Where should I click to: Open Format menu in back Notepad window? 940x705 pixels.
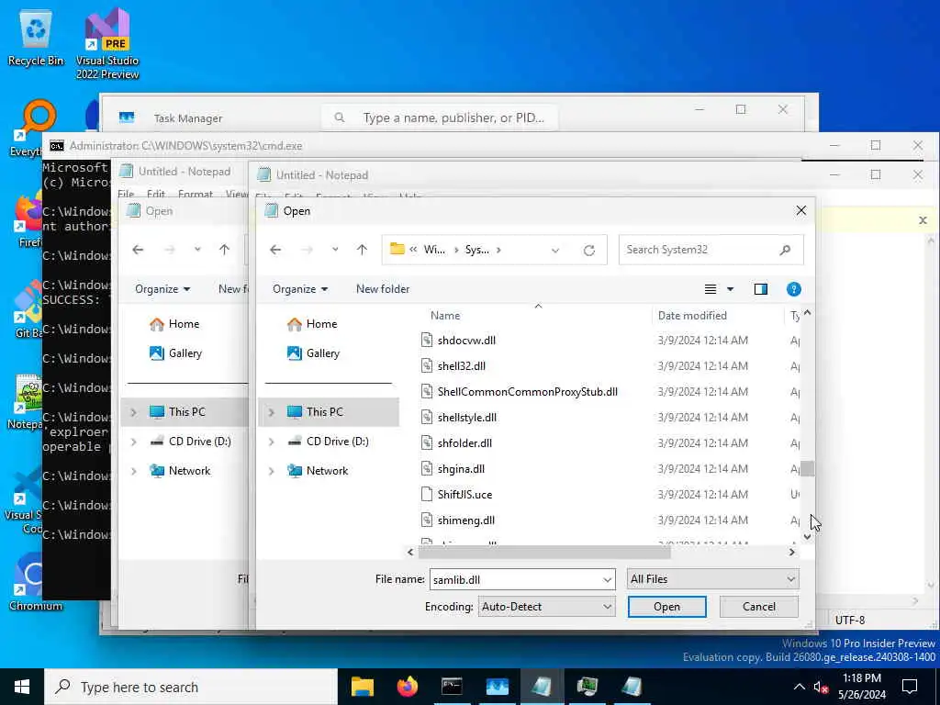196,194
